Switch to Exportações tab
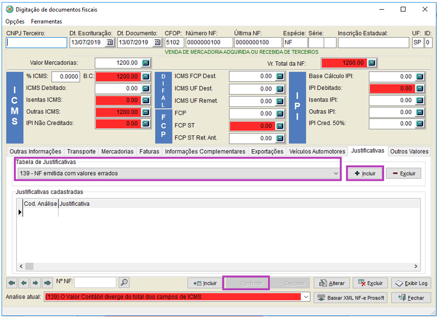Viewport: 441px width, 322px height. [267, 152]
